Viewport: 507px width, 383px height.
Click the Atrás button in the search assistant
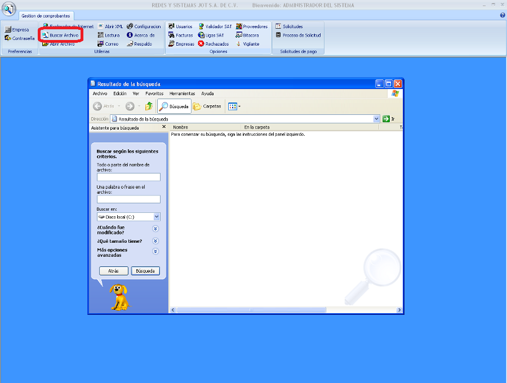pos(113,271)
